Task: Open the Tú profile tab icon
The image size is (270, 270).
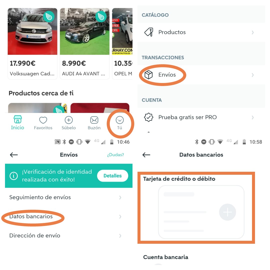Action: click(119, 120)
